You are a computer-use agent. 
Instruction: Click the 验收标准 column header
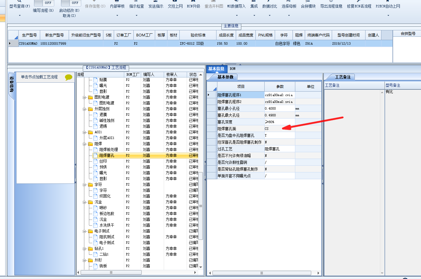coord(198,35)
